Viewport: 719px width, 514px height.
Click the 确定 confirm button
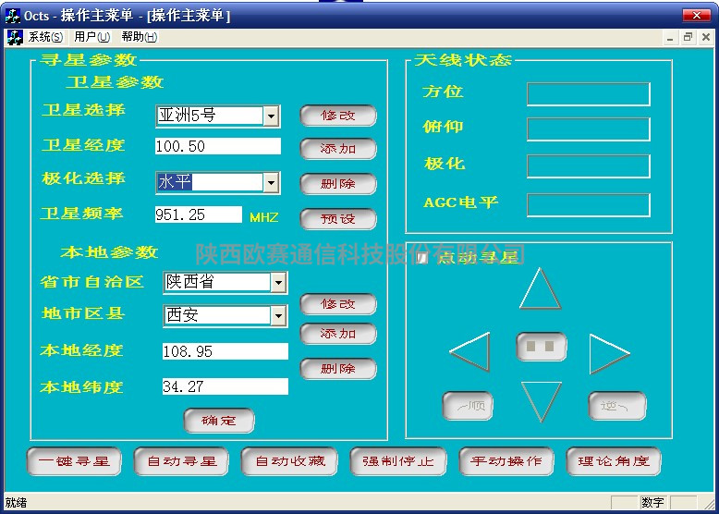point(219,421)
